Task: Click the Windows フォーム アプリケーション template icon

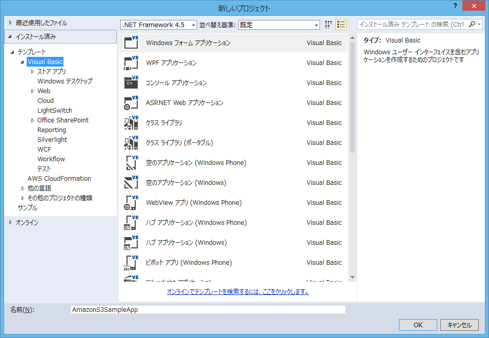Action: click(x=131, y=43)
